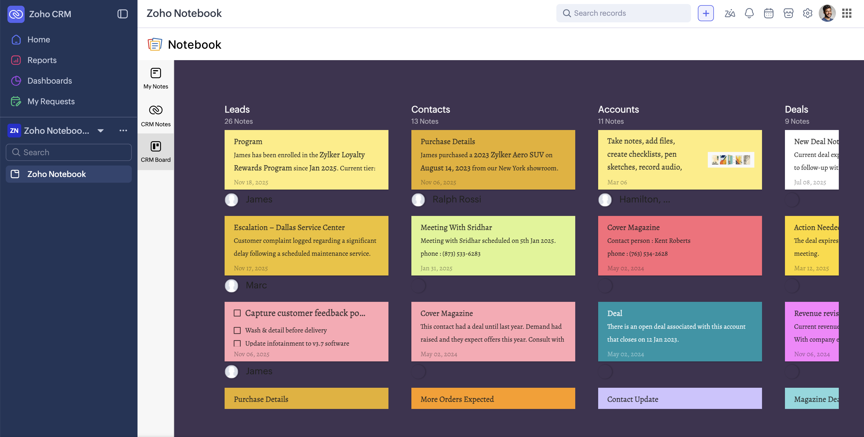
Task: Go to Dashboards in sidebar
Action: [x=50, y=81]
